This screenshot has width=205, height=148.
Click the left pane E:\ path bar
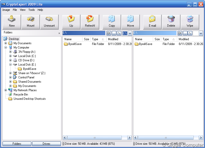click(x=84, y=33)
